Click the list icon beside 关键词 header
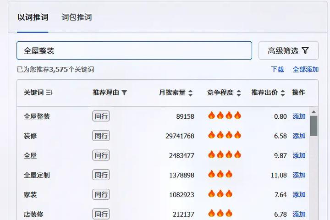The width and height of the screenshot is (330, 220). [x=49, y=92]
